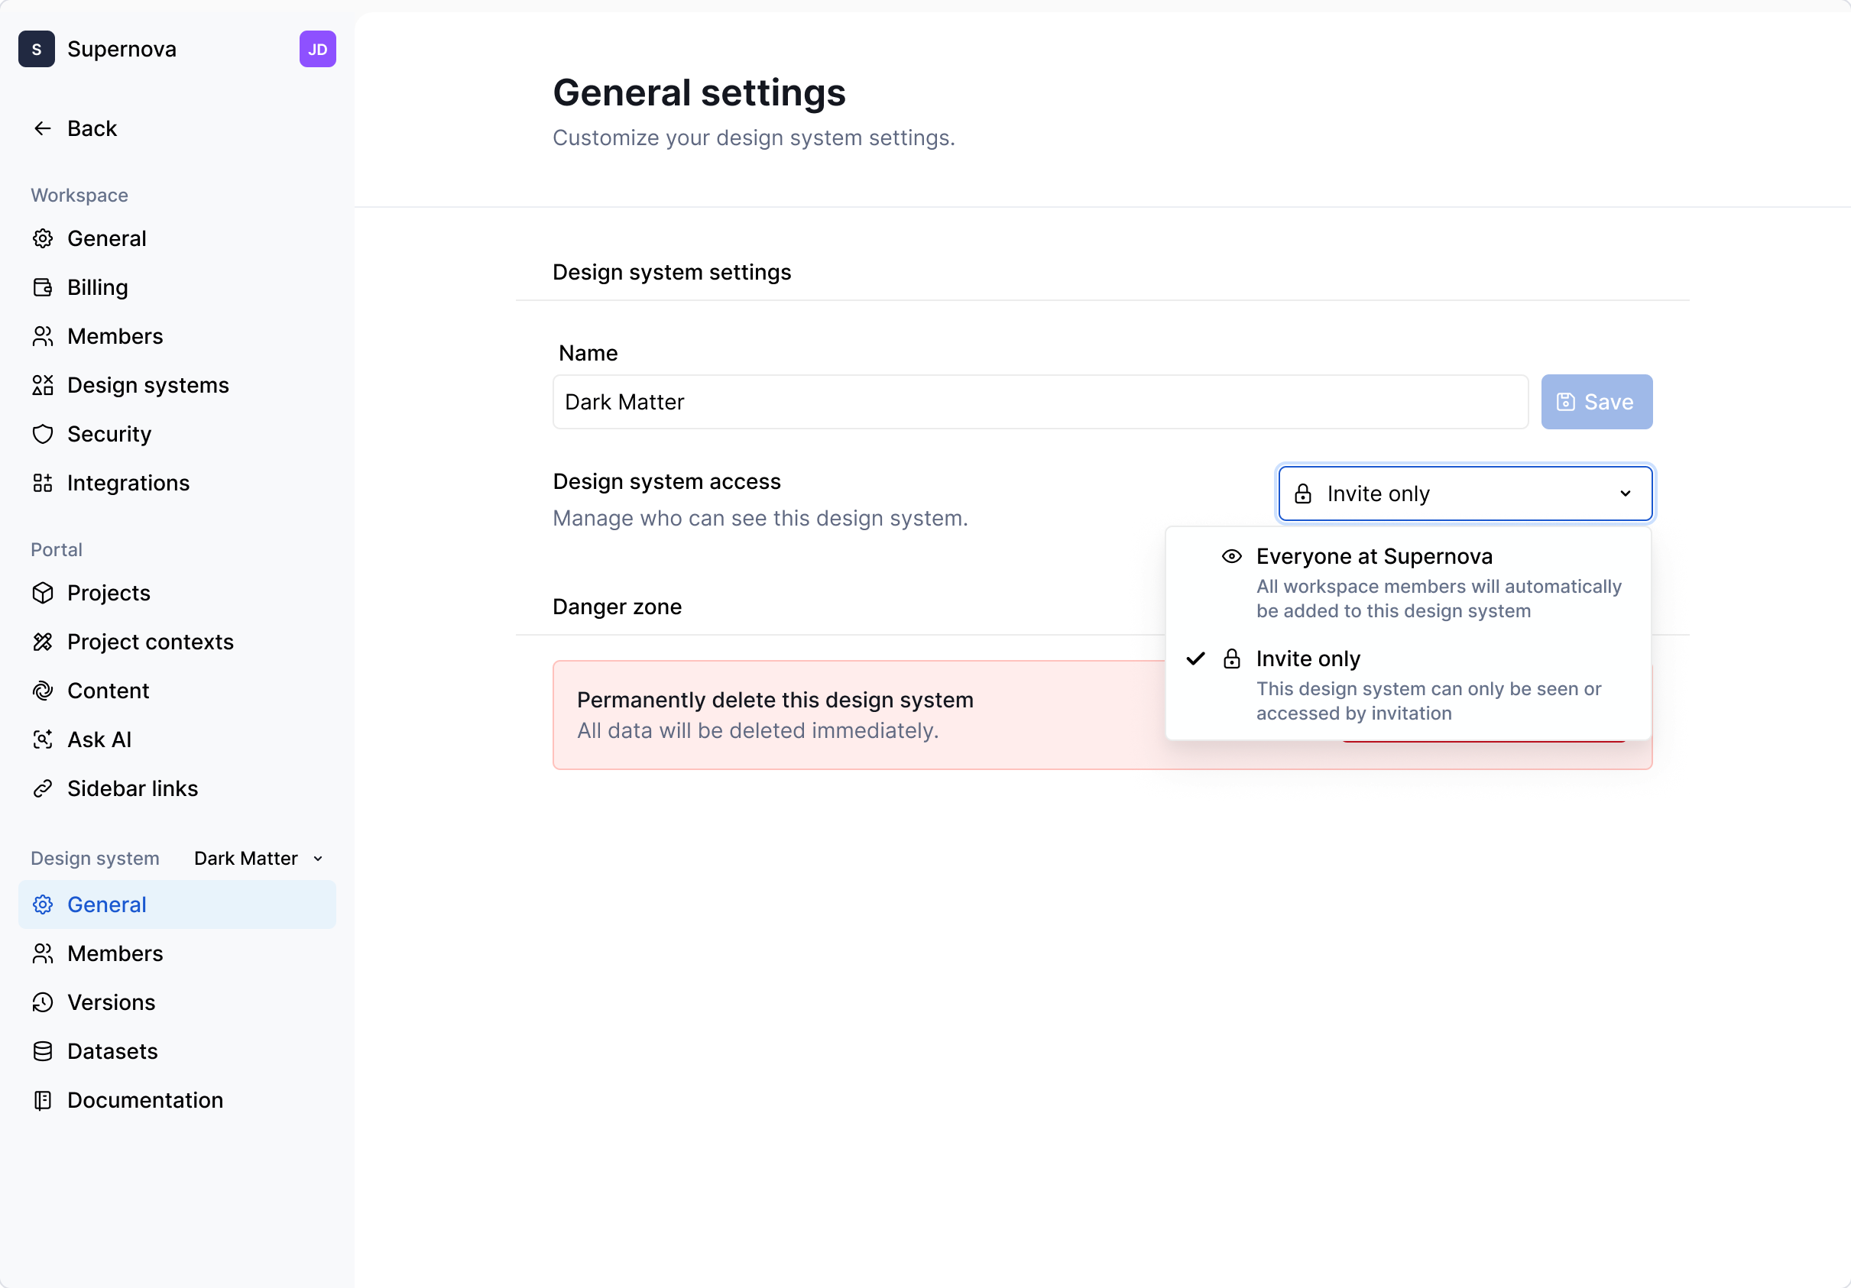Open Security via the shield icon

pos(44,434)
